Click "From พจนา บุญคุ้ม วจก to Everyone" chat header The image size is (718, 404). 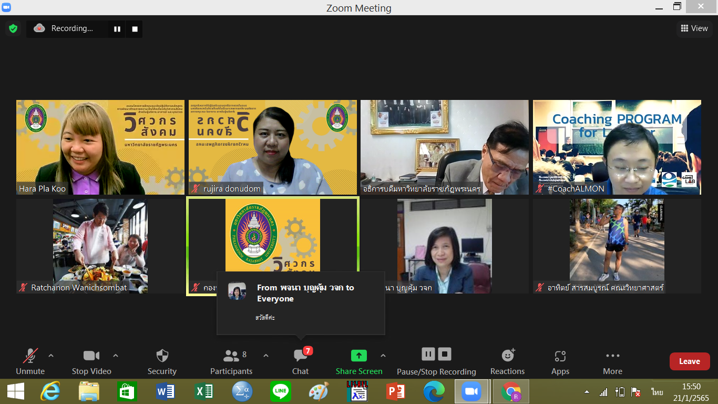pos(305,293)
